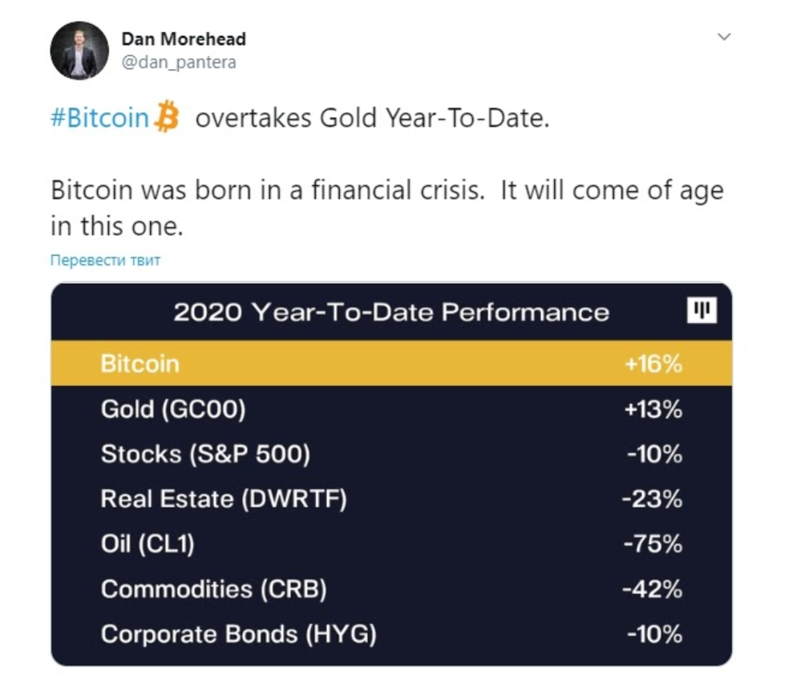Click Перевести твит translate link

tap(105, 260)
